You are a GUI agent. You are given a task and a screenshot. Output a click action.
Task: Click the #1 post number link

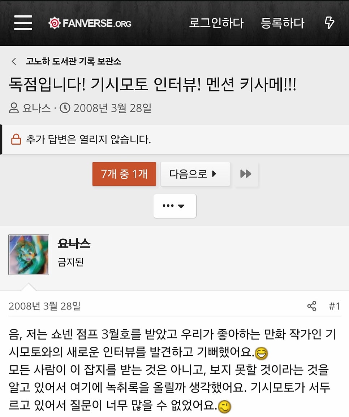coord(334,306)
